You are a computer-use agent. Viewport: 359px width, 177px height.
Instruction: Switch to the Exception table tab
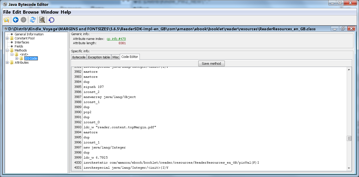tap(99, 57)
